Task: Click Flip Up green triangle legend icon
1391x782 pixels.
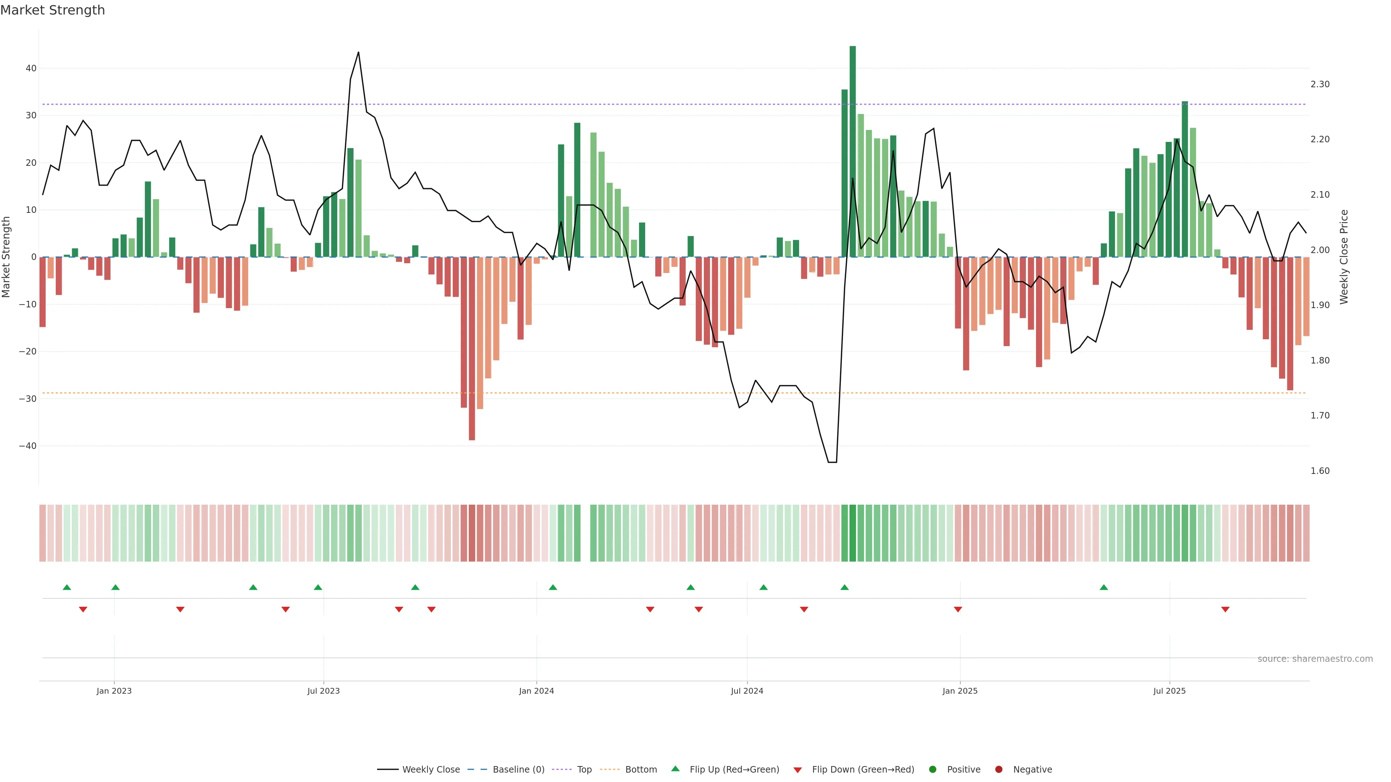Action: pyautogui.click(x=675, y=769)
